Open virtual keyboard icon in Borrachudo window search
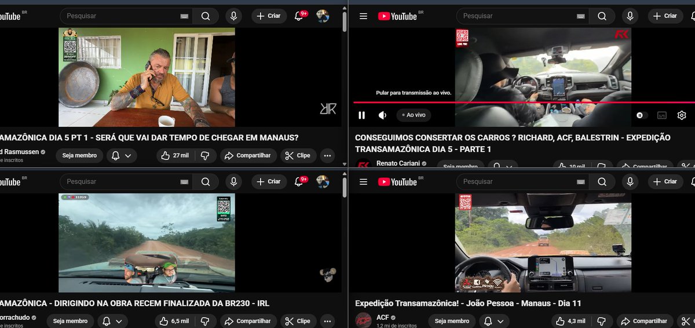 184,182
